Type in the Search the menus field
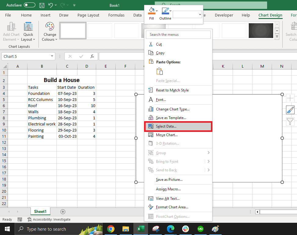 pyautogui.click(x=178, y=35)
